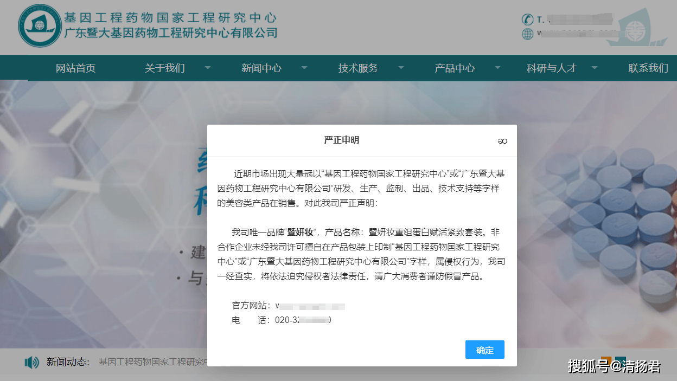Expand the dropdown arrow next to 科研与人才
The width and height of the screenshot is (677, 381).
[x=594, y=68]
